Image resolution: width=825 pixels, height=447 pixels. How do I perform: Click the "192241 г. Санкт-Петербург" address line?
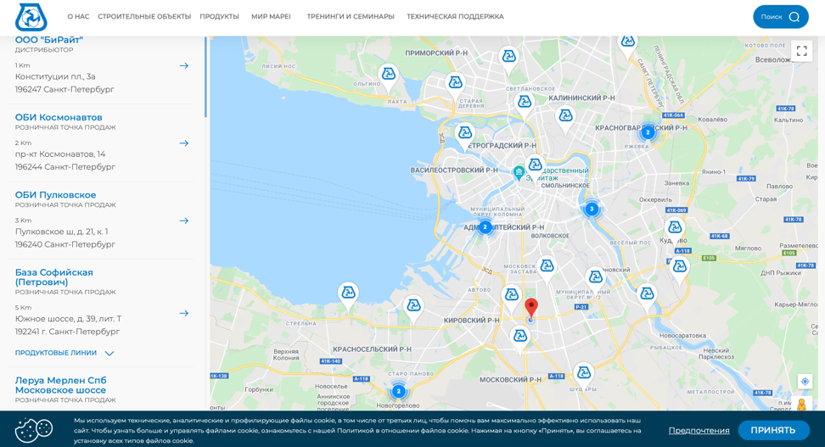click(x=67, y=332)
